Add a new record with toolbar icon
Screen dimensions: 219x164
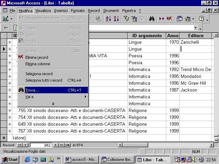tap(162, 19)
